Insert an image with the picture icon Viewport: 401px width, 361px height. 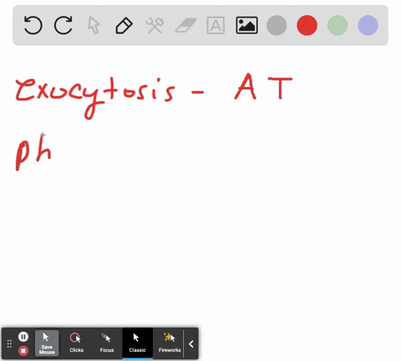click(x=246, y=25)
